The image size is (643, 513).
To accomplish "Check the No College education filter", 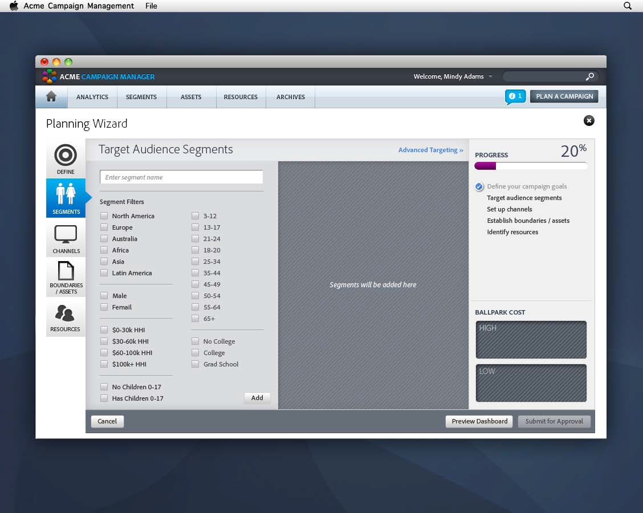I will [x=195, y=341].
